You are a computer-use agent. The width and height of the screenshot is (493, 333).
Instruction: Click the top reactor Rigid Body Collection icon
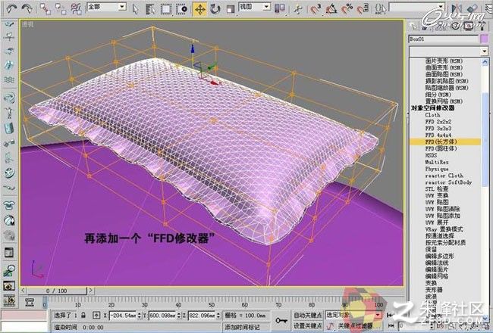(x=9, y=24)
